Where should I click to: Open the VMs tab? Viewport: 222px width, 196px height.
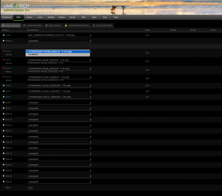[x=83, y=17]
